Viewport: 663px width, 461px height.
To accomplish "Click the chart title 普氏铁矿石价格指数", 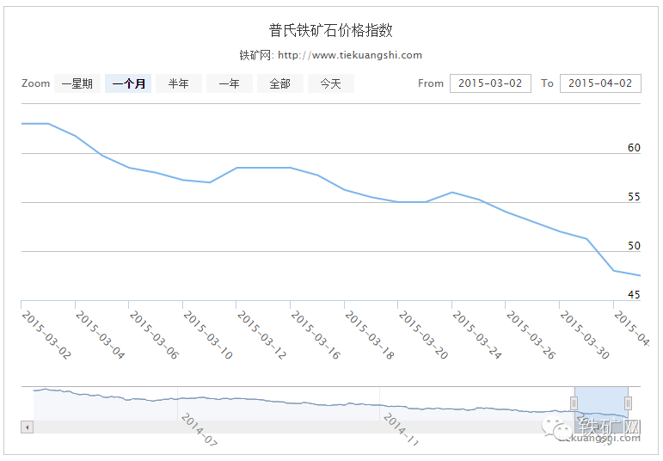I will click(331, 30).
